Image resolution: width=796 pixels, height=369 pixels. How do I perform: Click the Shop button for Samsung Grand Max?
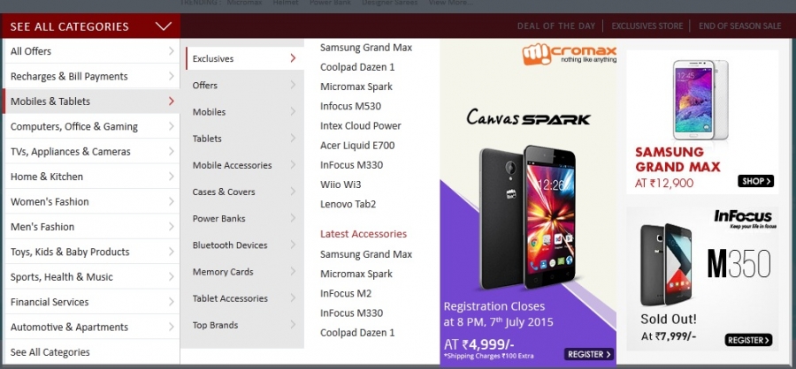[x=755, y=181]
